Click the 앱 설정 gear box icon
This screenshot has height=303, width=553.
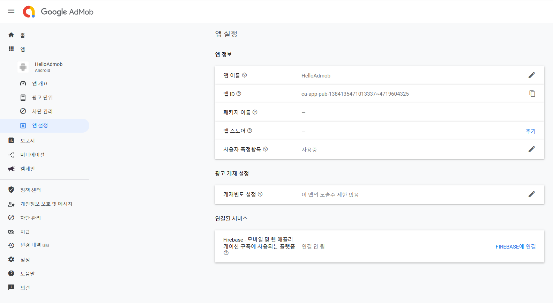tap(23, 126)
